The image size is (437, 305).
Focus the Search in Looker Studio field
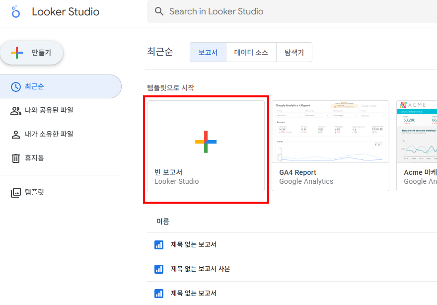[292, 12]
